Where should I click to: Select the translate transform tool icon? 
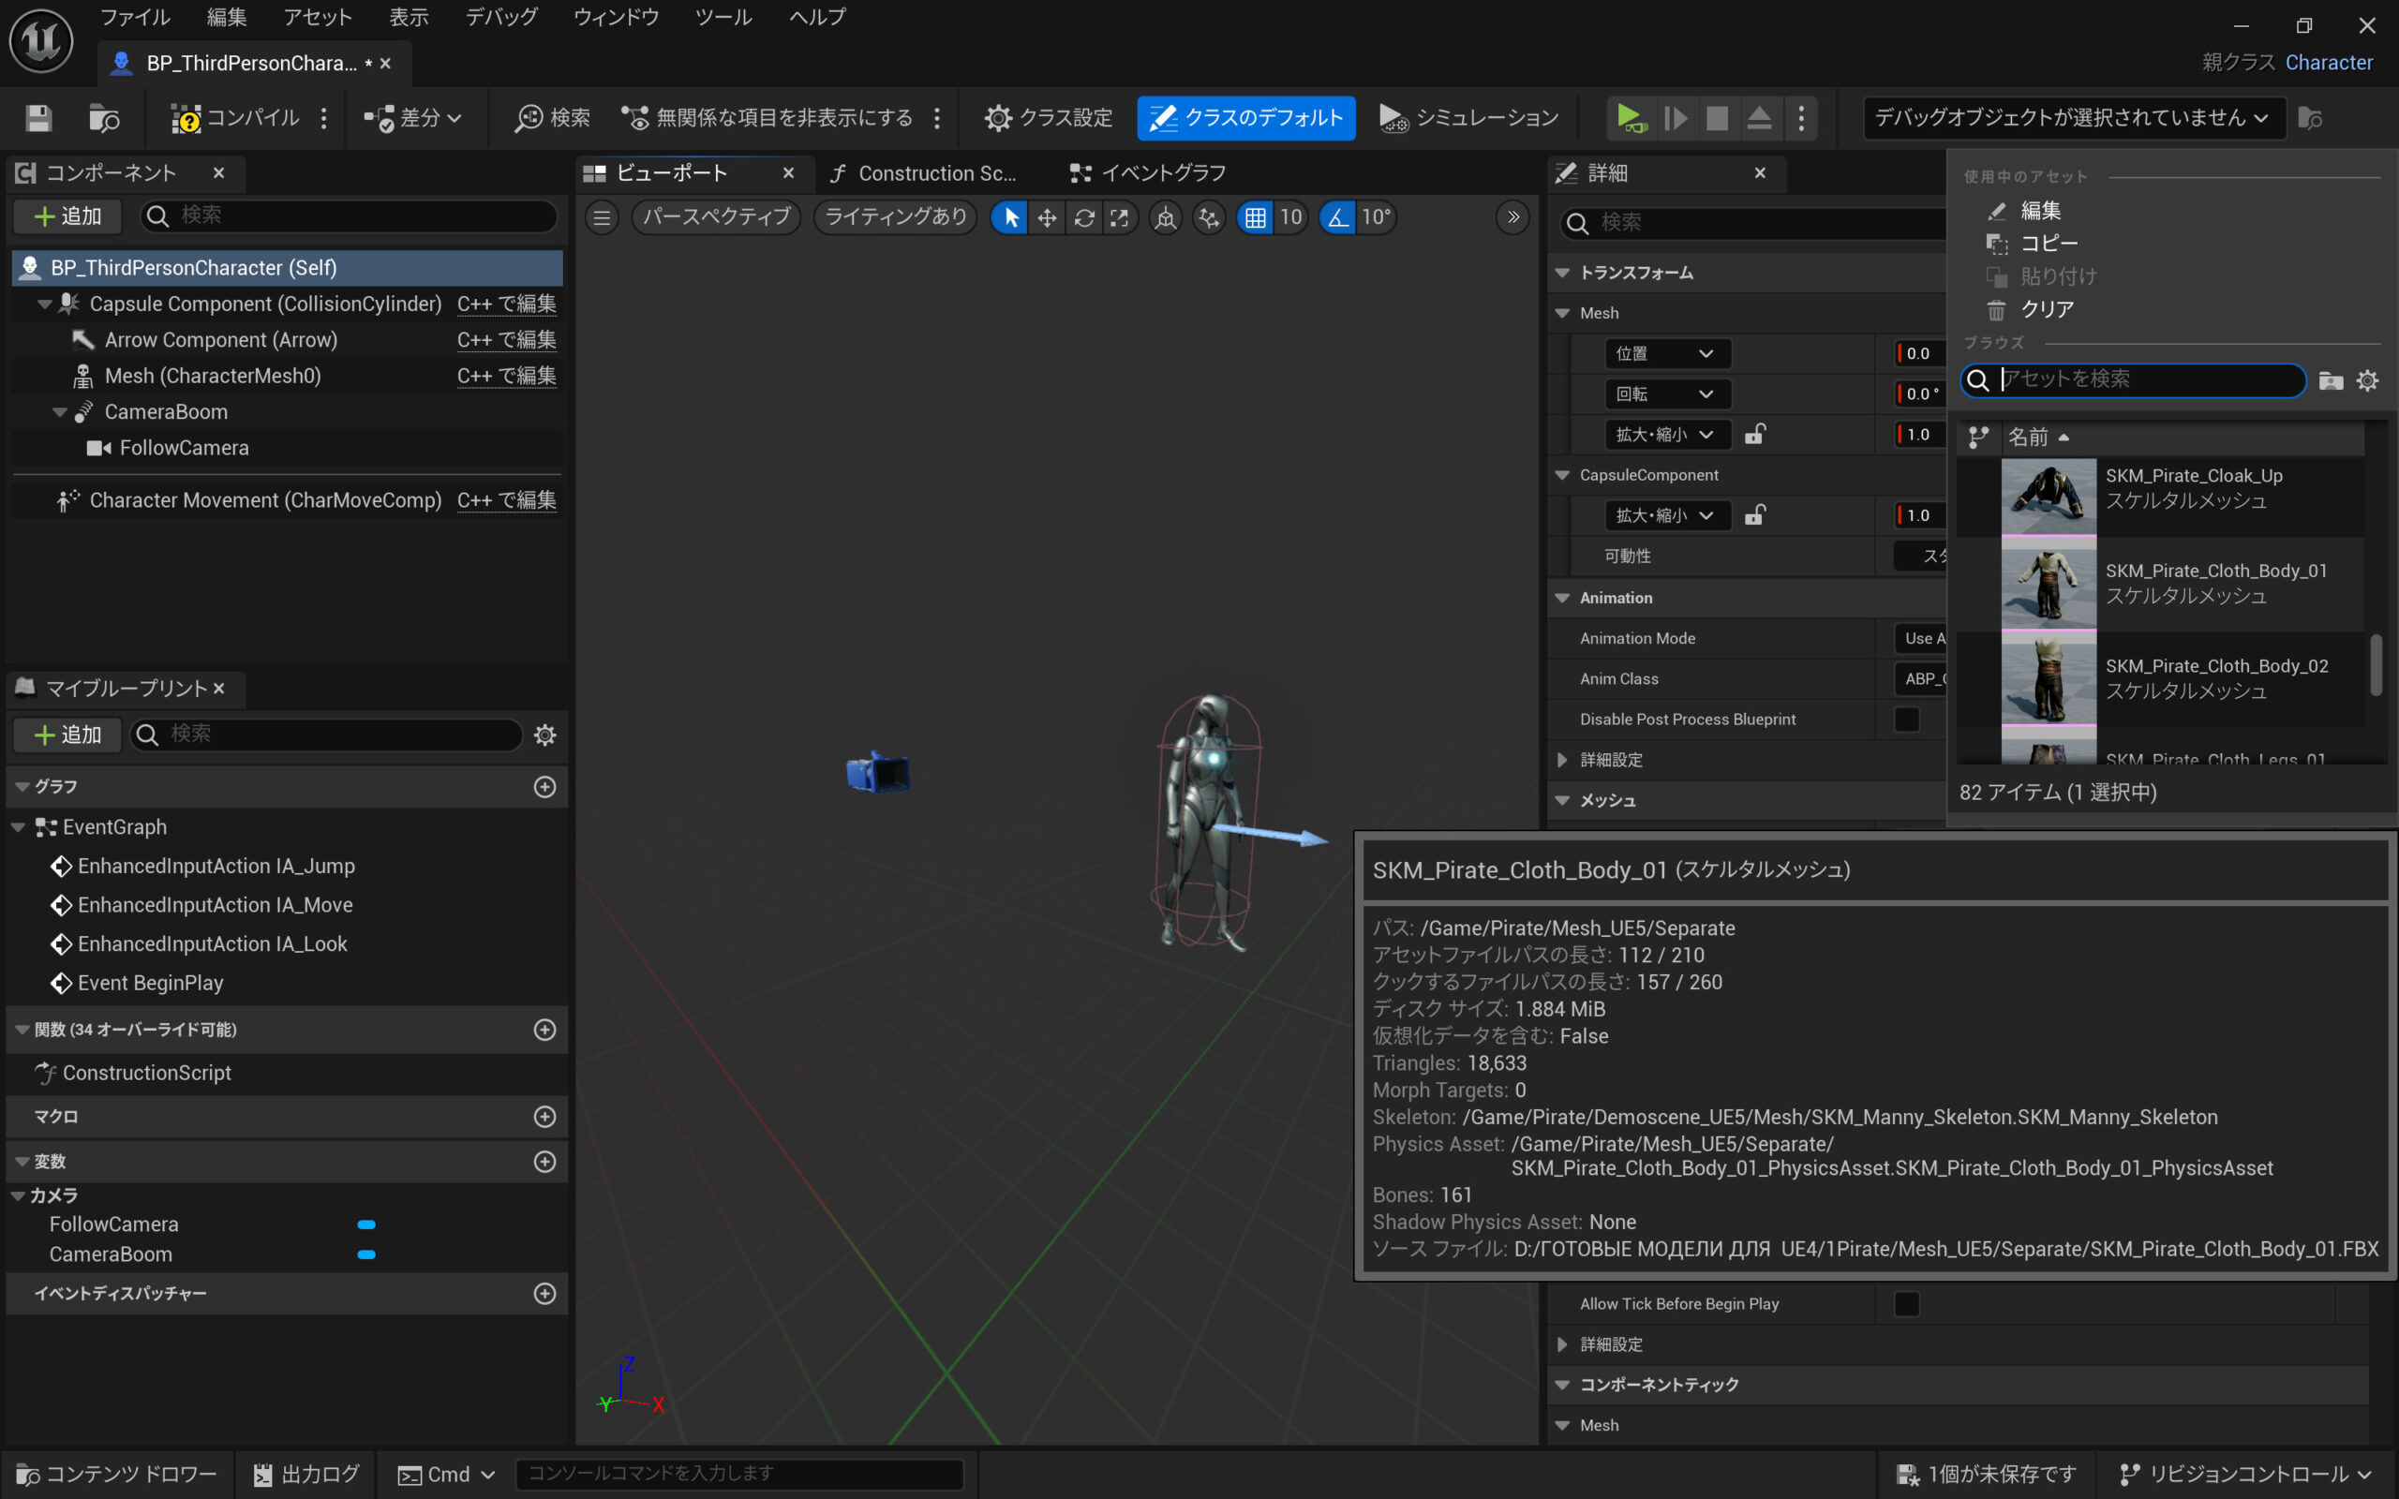(1047, 217)
